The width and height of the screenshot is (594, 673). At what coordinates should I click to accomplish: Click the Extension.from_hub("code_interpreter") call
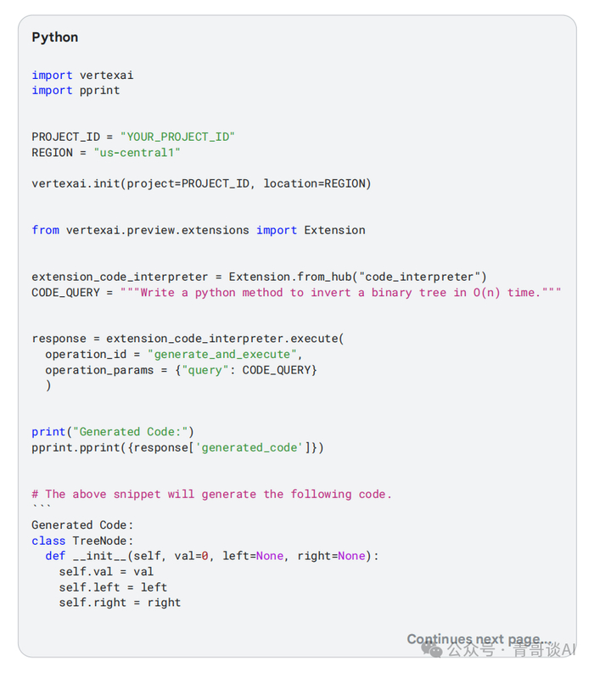pos(357,277)
